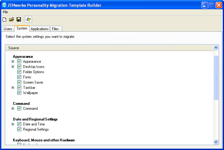Switch to the Users tab
This screenshot has width=224, height=150.
(x=8, y=29)
